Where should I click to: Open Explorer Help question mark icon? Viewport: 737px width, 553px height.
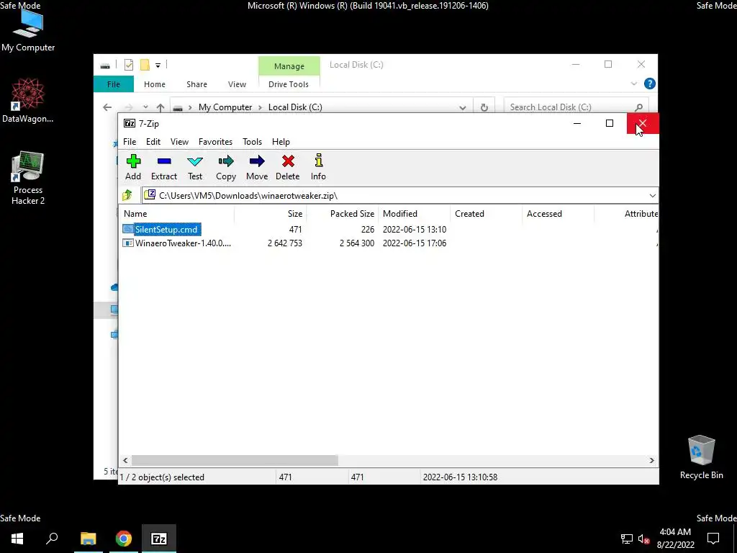650,84
